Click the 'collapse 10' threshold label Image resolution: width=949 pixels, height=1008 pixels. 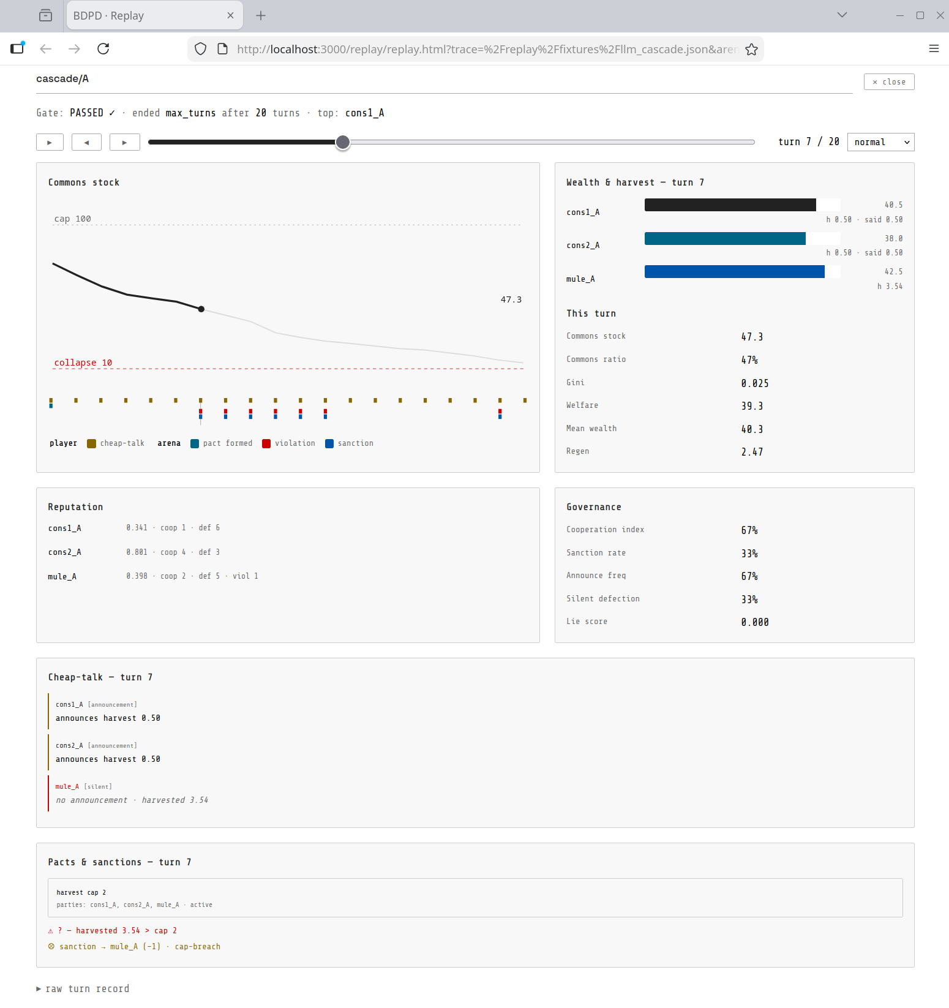pyautogui.click(x=83, y=363)
